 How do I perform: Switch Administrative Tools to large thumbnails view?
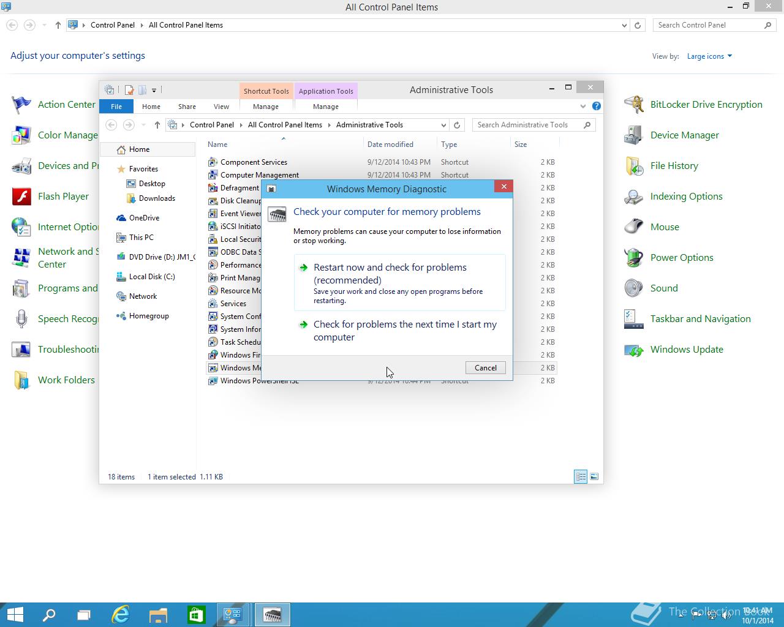point(594,476)
